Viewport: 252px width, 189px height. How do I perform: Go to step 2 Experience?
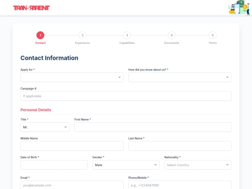click(x=83, y=35)
